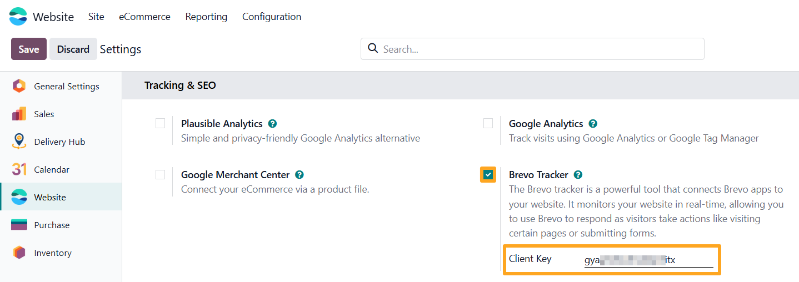The width and height of the screenshot is (799, 282).
Task: Open the eCommerce menu
Action: click(x=144, y=17)
